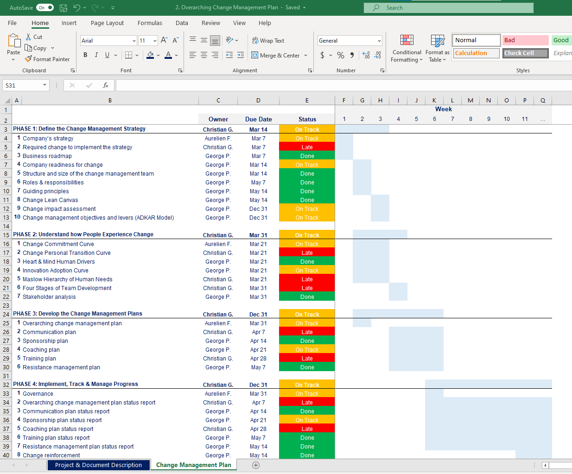Click the Align Right icon
Screen dimensions: 572x474
click(215, 55)
